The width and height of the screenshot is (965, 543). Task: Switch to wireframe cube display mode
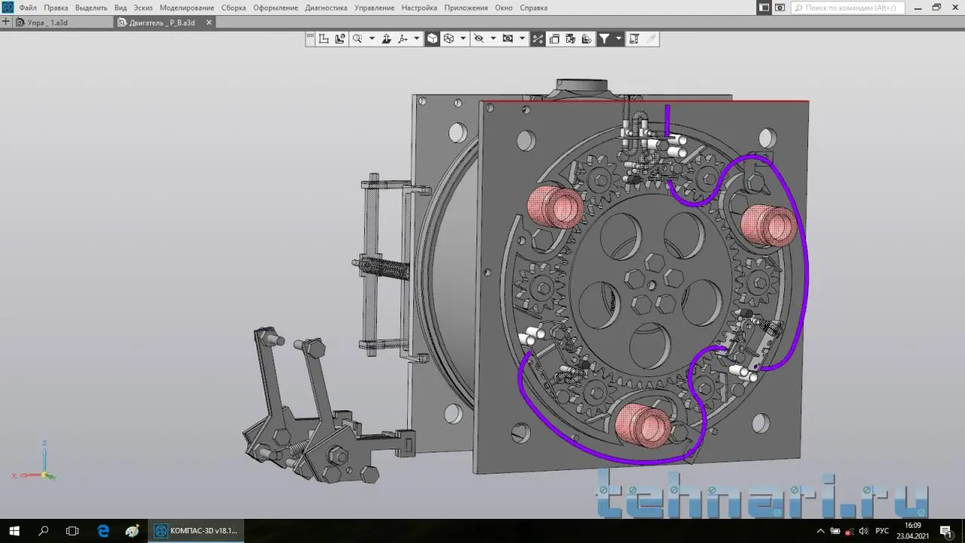449,38
